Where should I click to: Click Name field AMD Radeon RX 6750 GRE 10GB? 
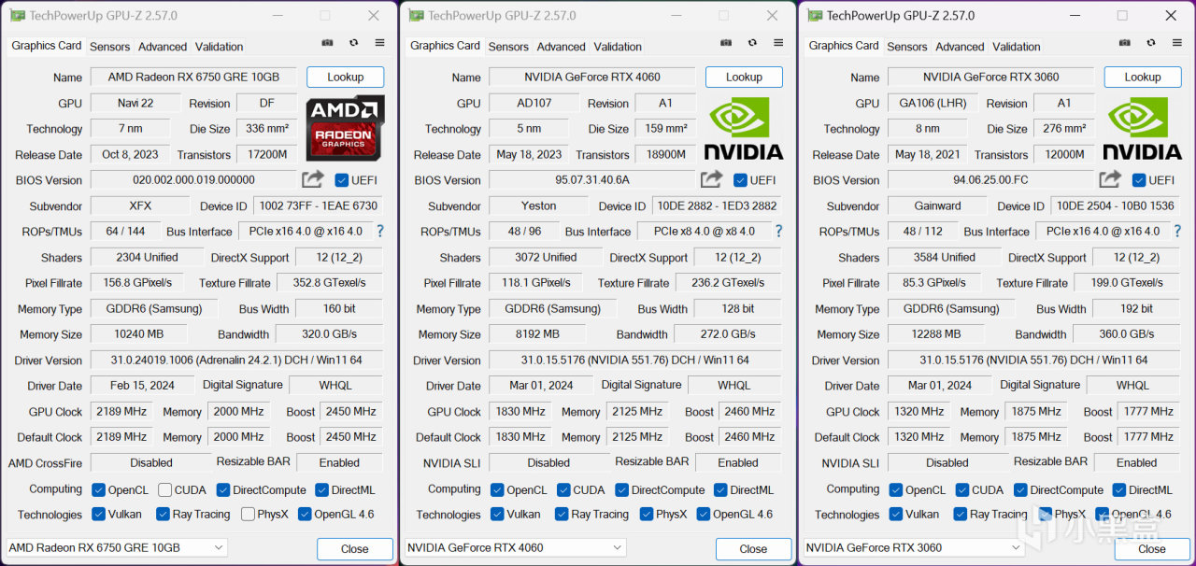(x=194, y=78)
